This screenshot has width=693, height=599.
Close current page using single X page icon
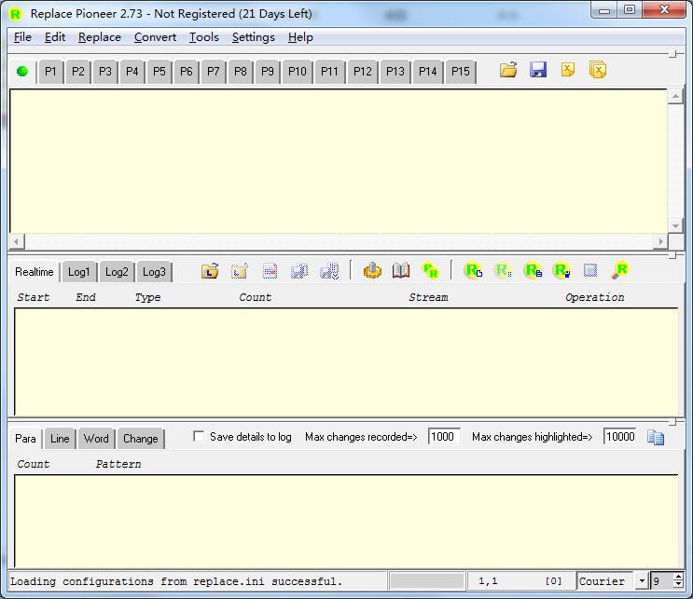coord(567,70)
